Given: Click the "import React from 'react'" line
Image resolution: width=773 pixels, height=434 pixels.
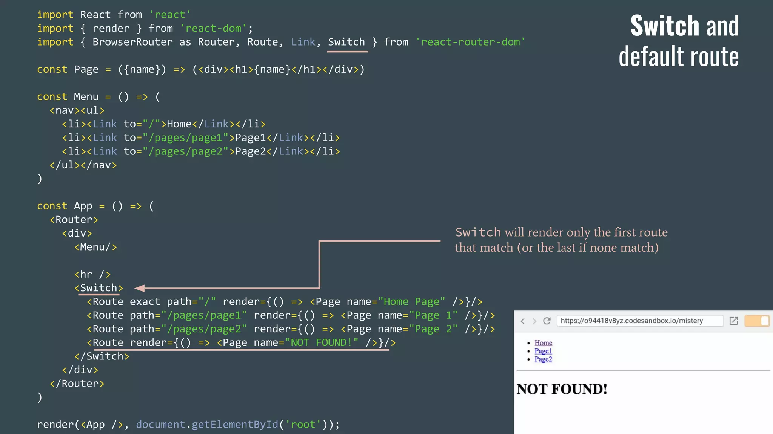Looking at the screenshot, I should pos(114,15).
